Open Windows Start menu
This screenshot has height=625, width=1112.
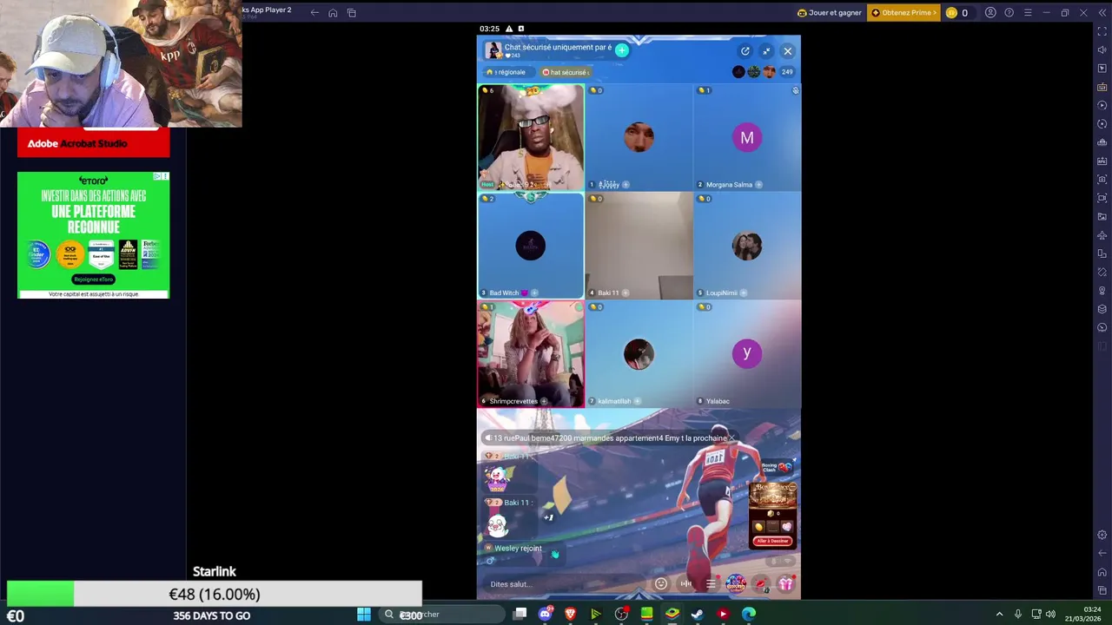pyautogui.click(x=364, y=615)
